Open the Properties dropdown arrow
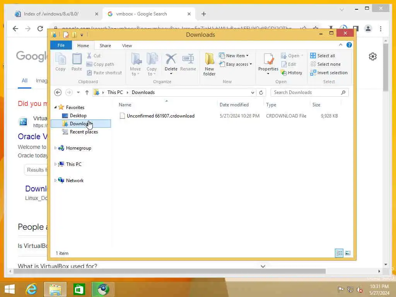396x297 pixels. (x=268, y=74)
